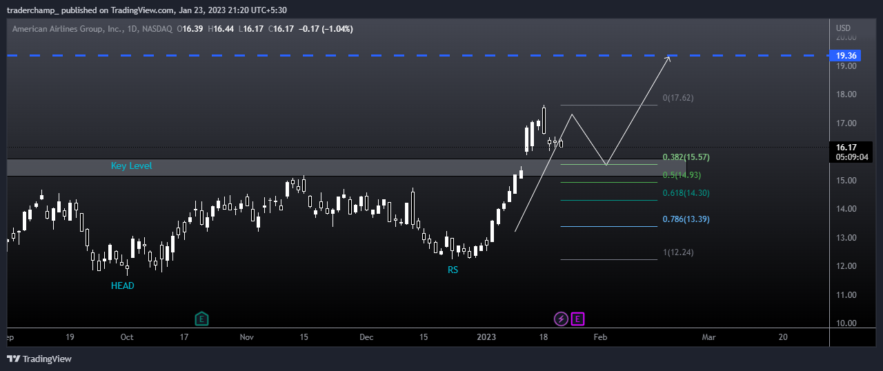Click the magenta E earnings icon near 2023
This screenshot has width=883, height=371.
pyautogui.click(x=578, y=319)
